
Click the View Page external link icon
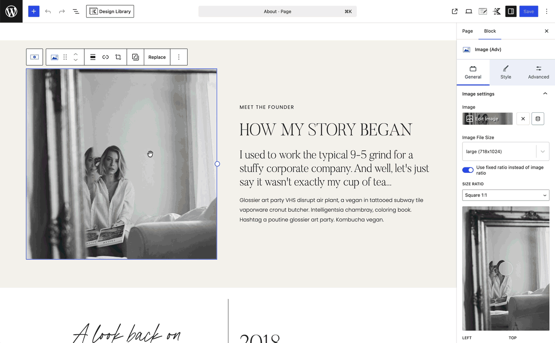click(455, 11)
